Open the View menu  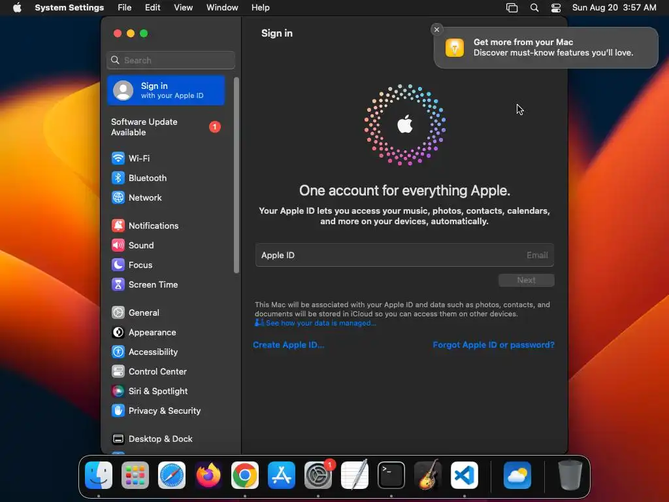[184, 8]
